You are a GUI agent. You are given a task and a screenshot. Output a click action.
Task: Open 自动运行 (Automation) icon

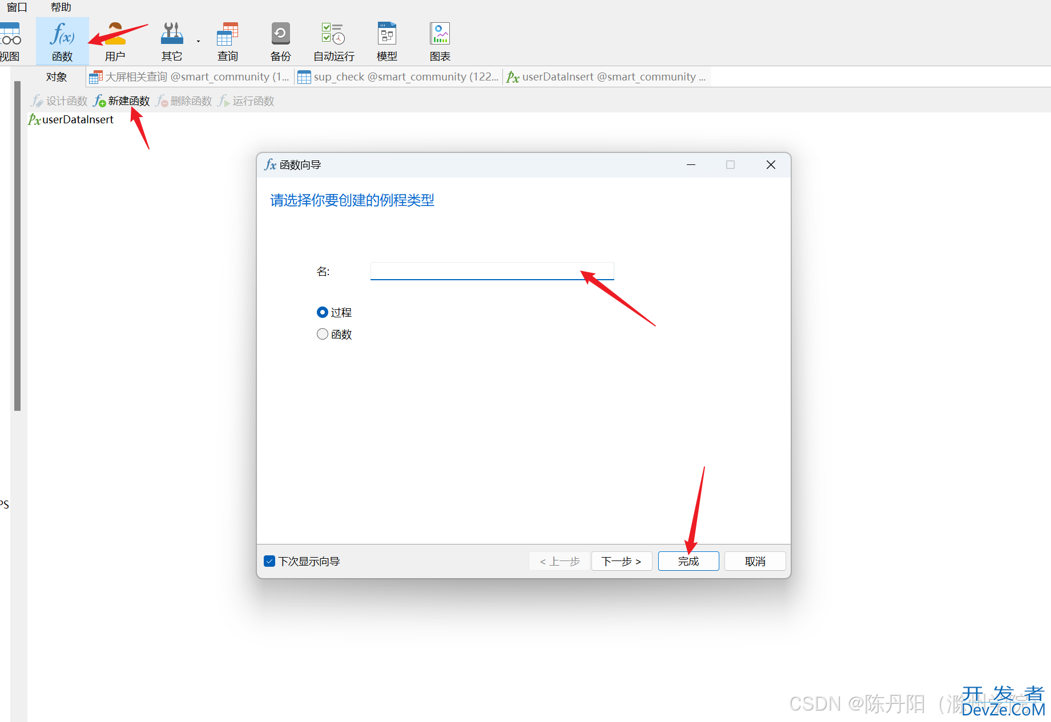pyautogui.click(x=333, y=41)
